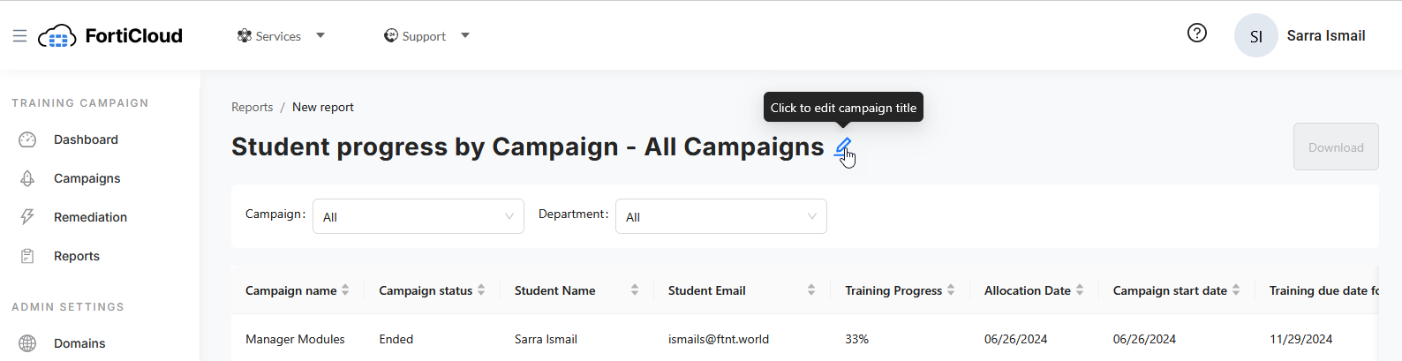Sort table by Allocation Date

1080,290
